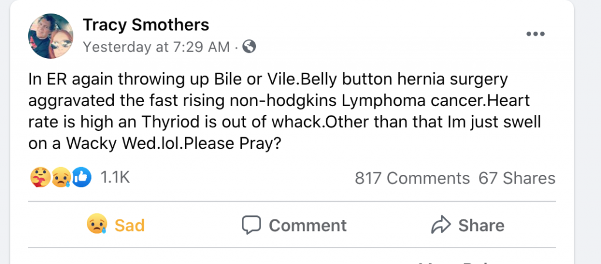
Task: Click the care hug reaction emoji
Action: click(x=39, y=178)
